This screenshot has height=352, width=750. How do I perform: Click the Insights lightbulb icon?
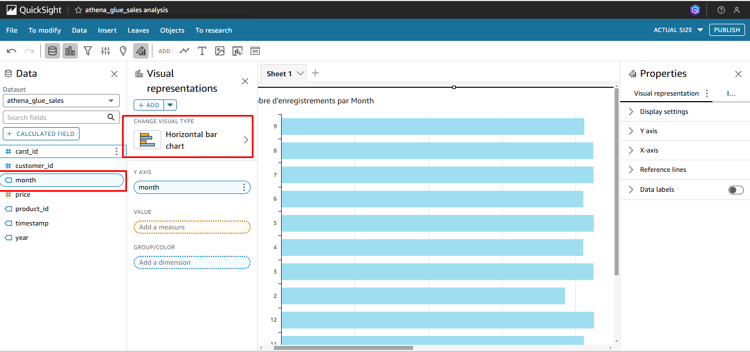123,51
